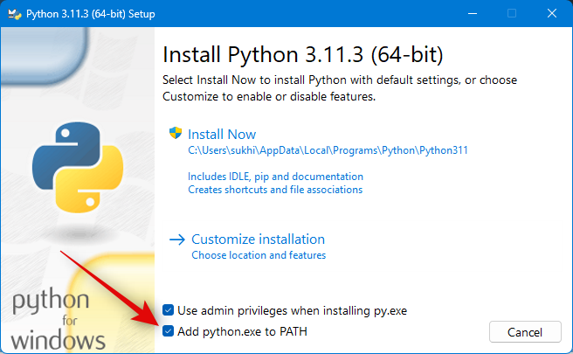Click 'Includes IDLE, pip and documentation' text

(x=275, y=177)
